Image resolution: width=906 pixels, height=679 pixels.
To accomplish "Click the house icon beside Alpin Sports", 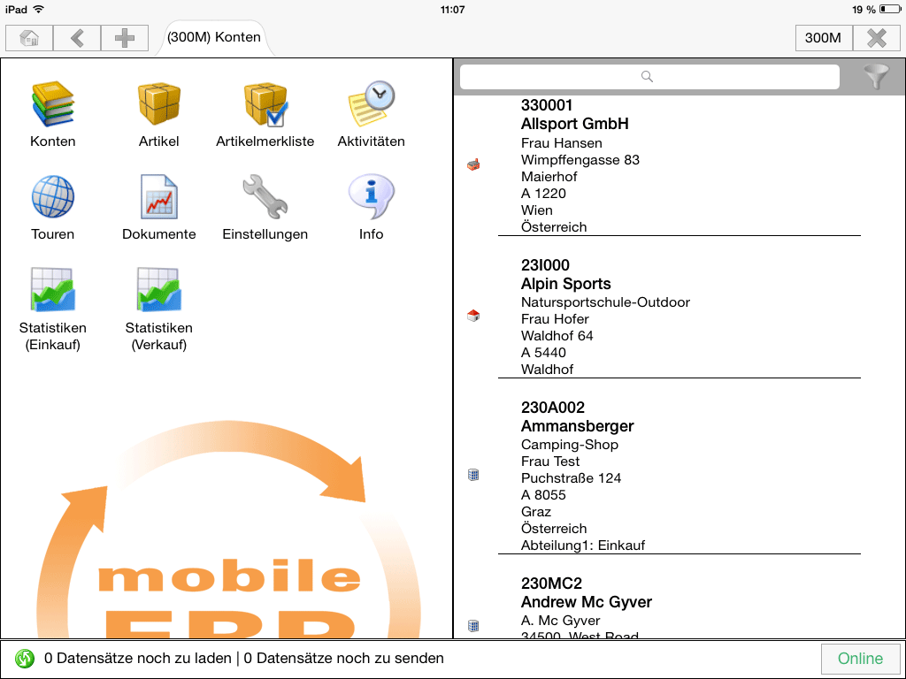I will coord(473,316).
